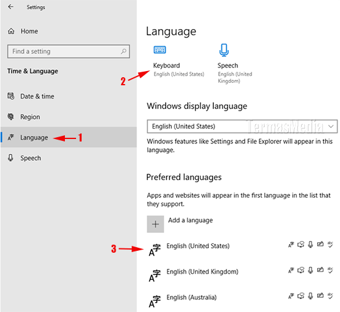This screenshot has height=312, width=340.
Task: Click the sidebar Speech microphone icon
Action: pos(11,158)
